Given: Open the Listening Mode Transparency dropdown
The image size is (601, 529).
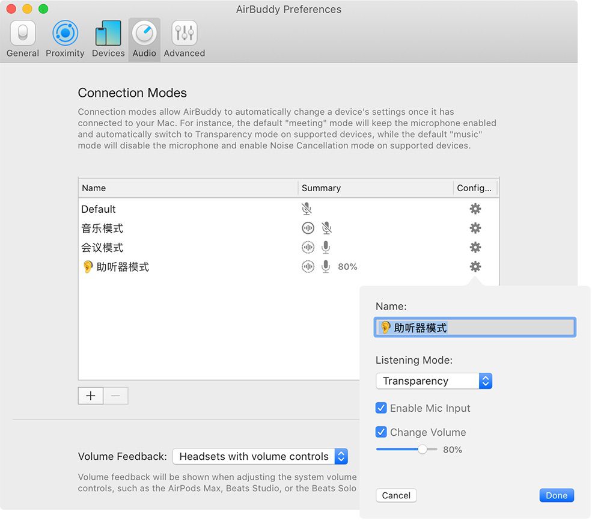Looking at the screenshot, I should 434,381.
